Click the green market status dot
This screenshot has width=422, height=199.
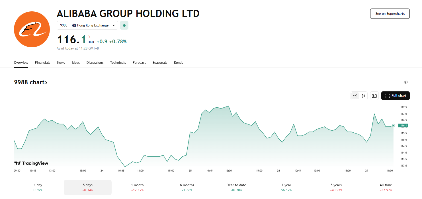[124, 25]
